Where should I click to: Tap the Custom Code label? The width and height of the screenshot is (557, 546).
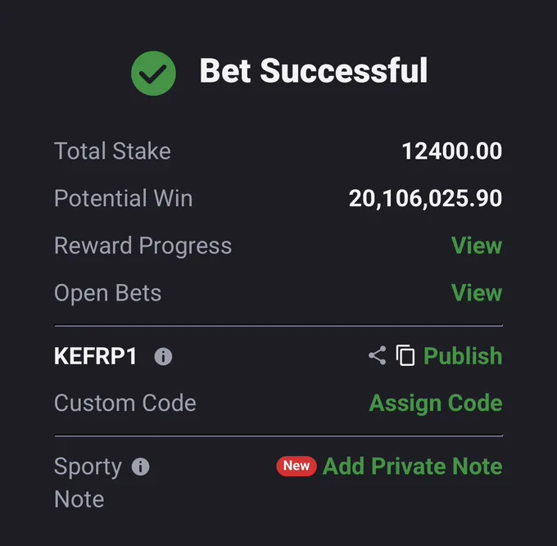click(125, 403)
